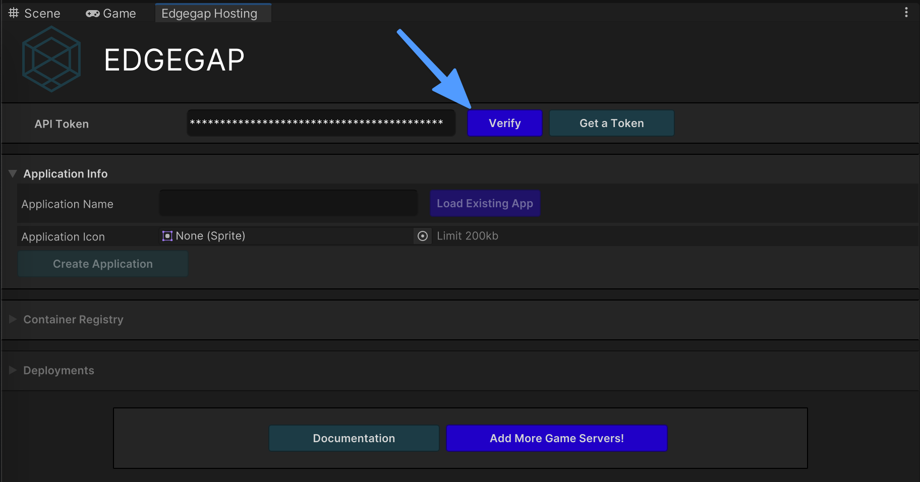
Task: Click the sprite type icon beside None
Action: coord(167,236)
